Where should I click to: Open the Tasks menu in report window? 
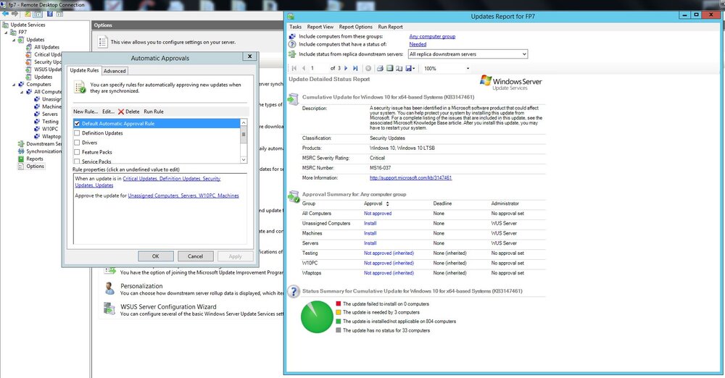296,27
